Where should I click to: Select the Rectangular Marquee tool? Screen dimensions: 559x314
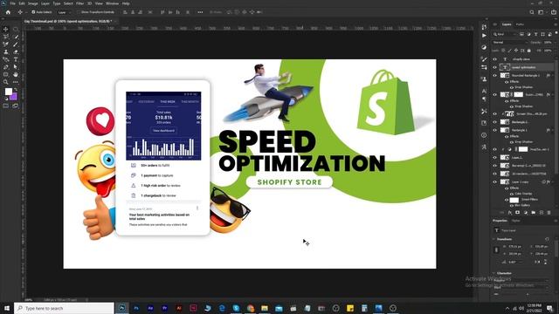(x=16, y=29)
